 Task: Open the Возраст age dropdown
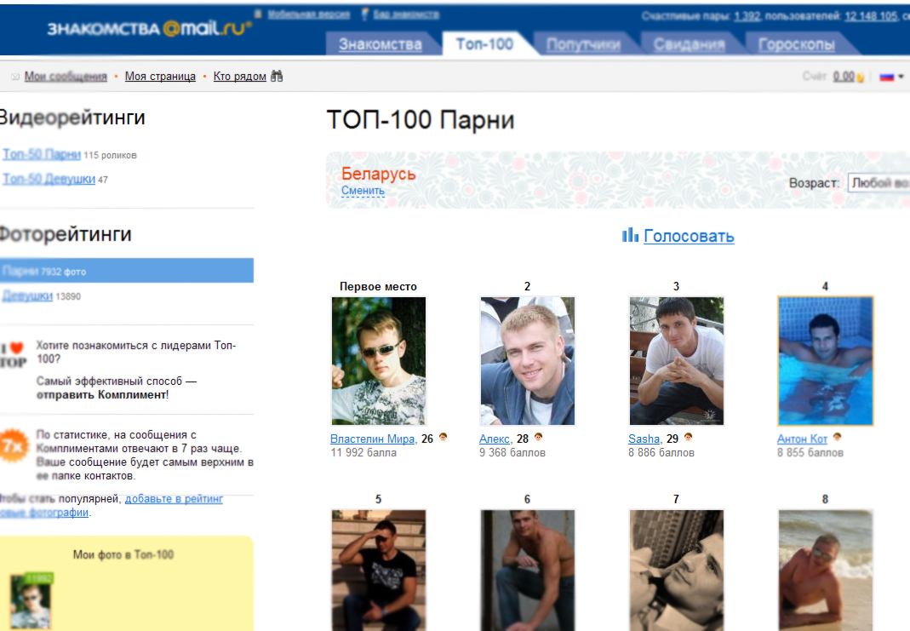(x=879, y=183)
